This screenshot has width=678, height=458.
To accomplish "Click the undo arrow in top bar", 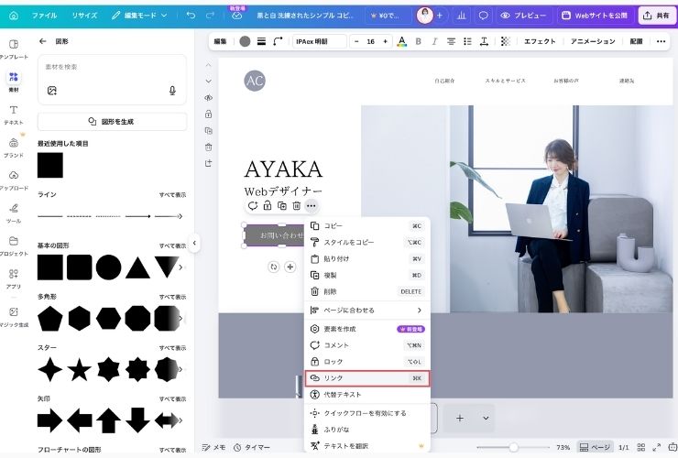I will tap(191, 16).
